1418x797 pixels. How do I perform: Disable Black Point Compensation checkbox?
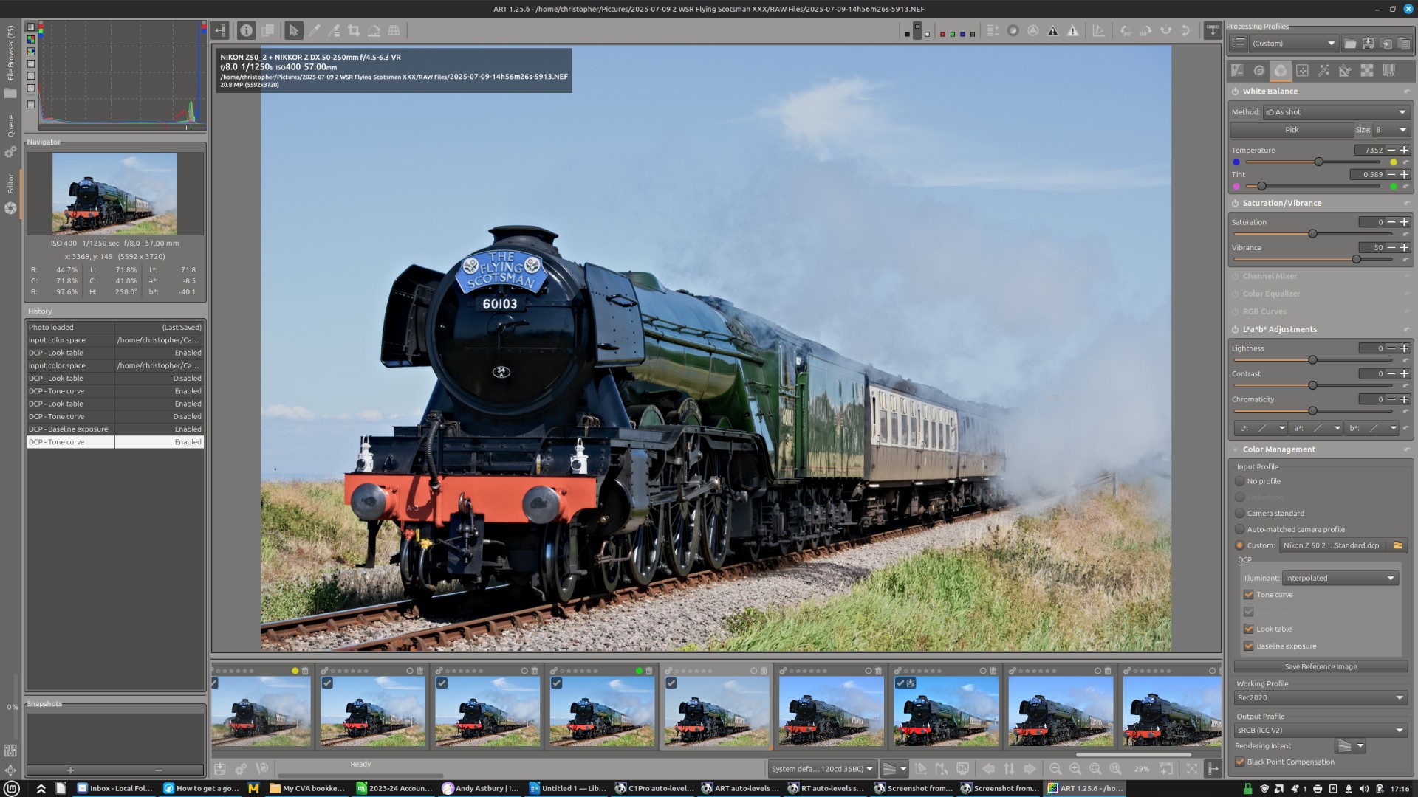[x=1240, y=762]
